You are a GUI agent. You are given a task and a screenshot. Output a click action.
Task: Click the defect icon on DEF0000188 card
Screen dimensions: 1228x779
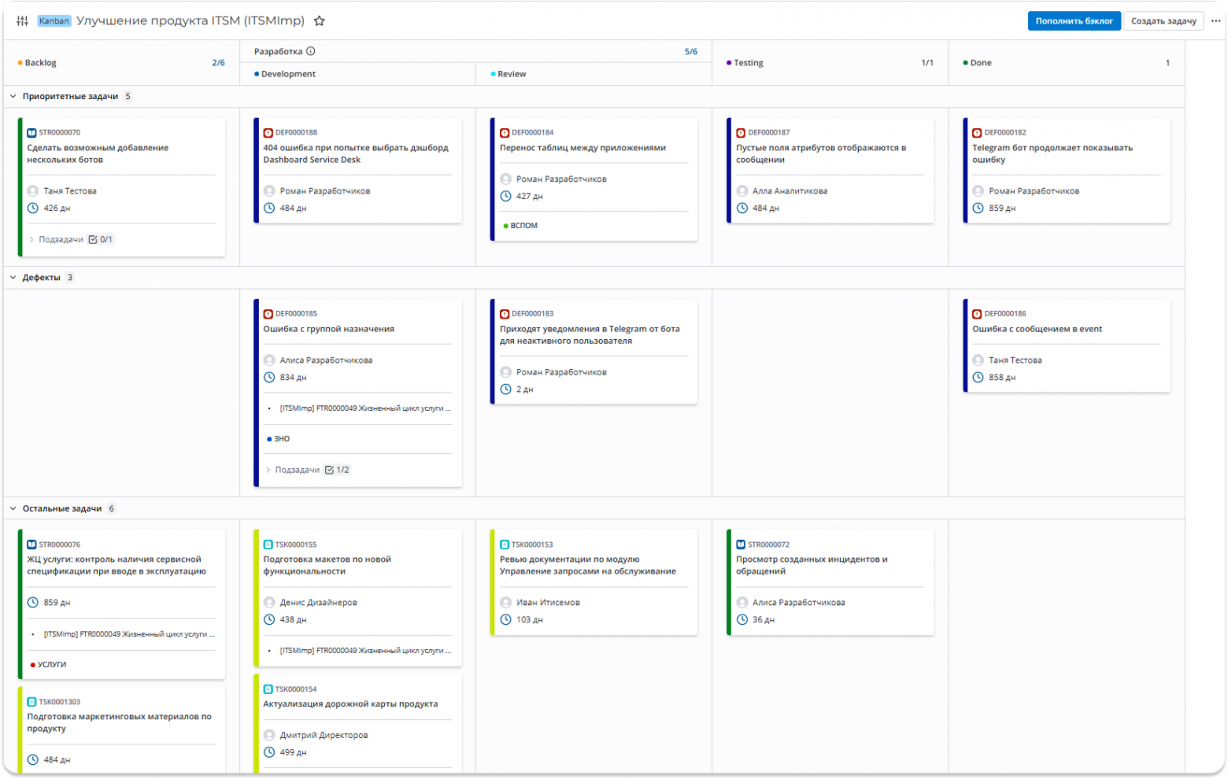coord(268,133)
